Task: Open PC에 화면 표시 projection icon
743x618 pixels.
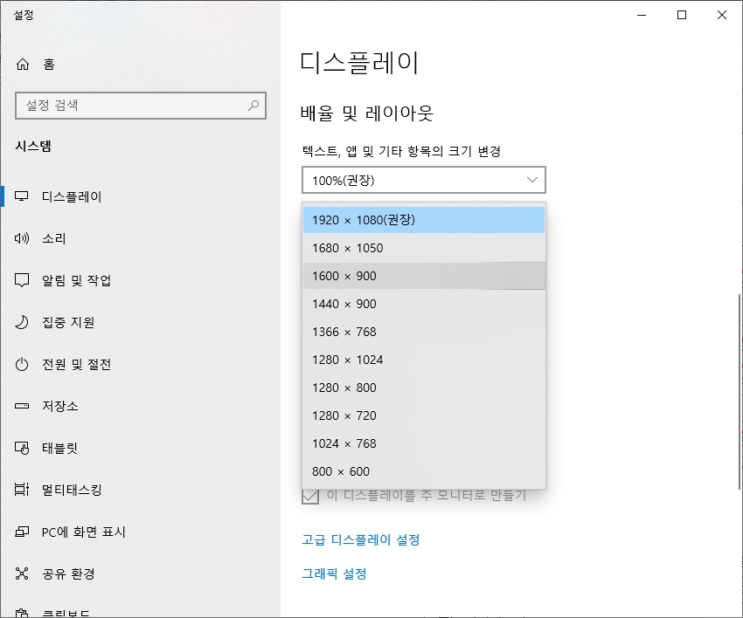Action: click(x=24, y=532)
